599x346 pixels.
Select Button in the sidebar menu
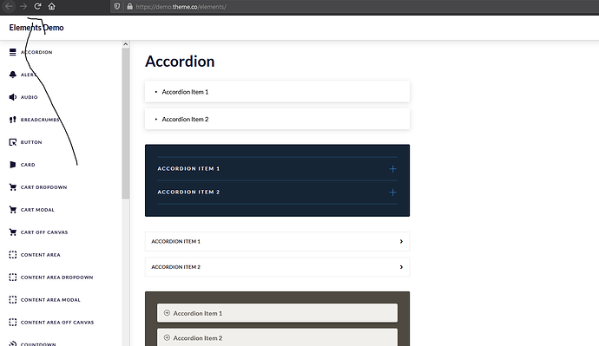pyautogui.click(x=31, y=142)
